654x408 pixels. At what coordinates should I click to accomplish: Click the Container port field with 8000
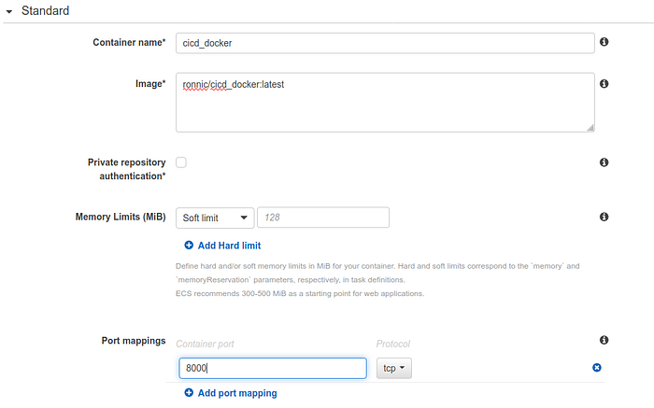(x=271, y=369)
